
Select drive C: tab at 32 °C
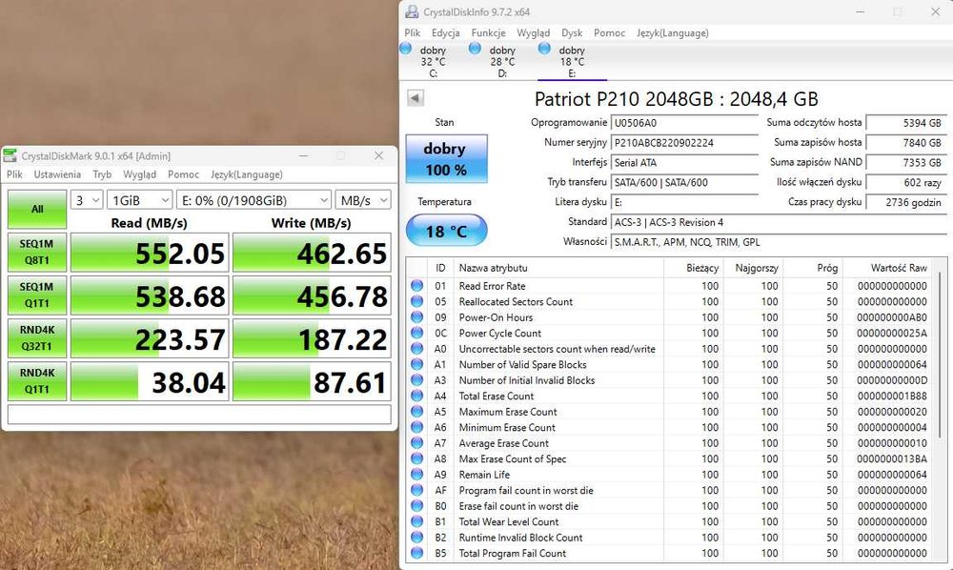(433, 61)
